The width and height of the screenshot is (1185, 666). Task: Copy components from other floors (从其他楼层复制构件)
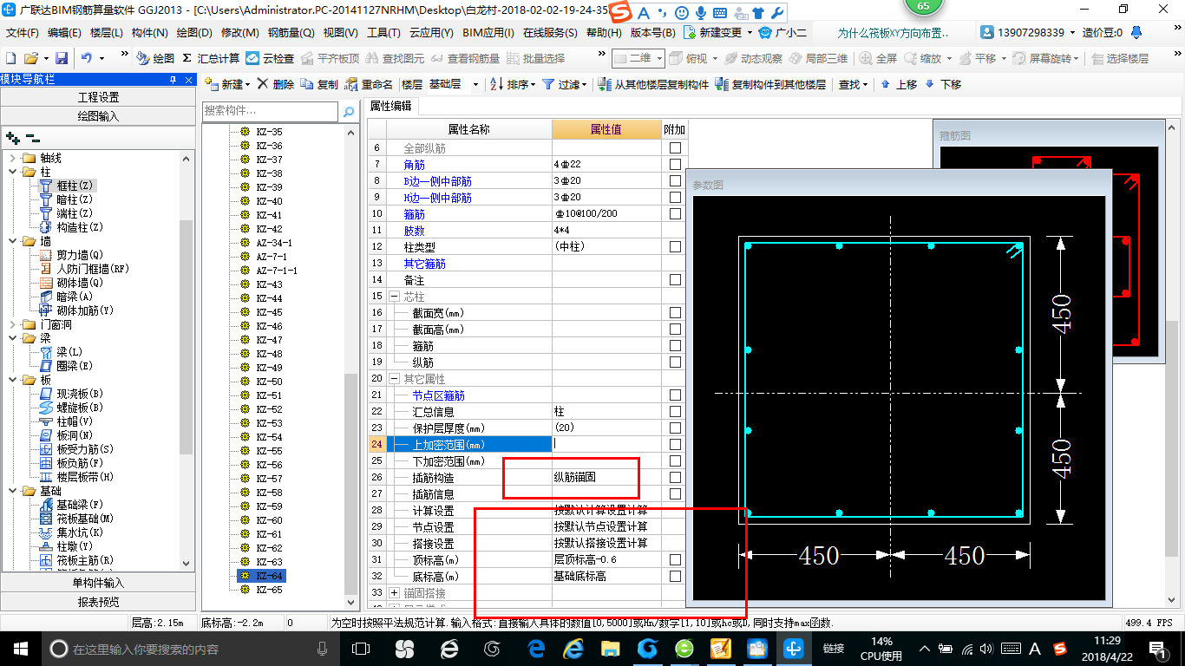click(654, 84)
